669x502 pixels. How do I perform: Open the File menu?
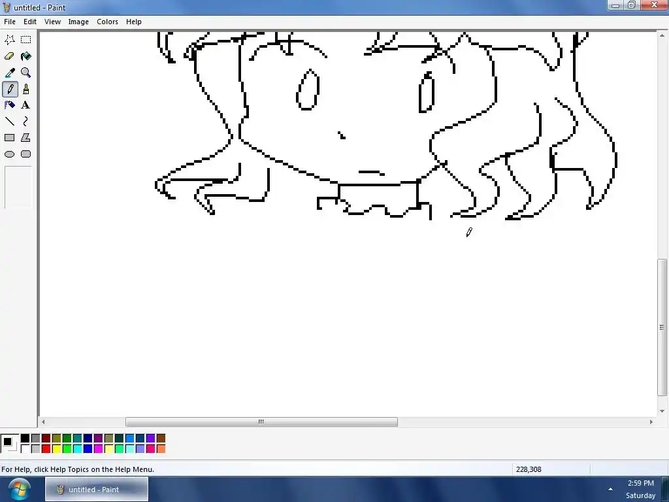(9, 22)
